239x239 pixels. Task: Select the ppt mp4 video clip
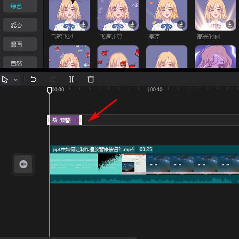144,164
